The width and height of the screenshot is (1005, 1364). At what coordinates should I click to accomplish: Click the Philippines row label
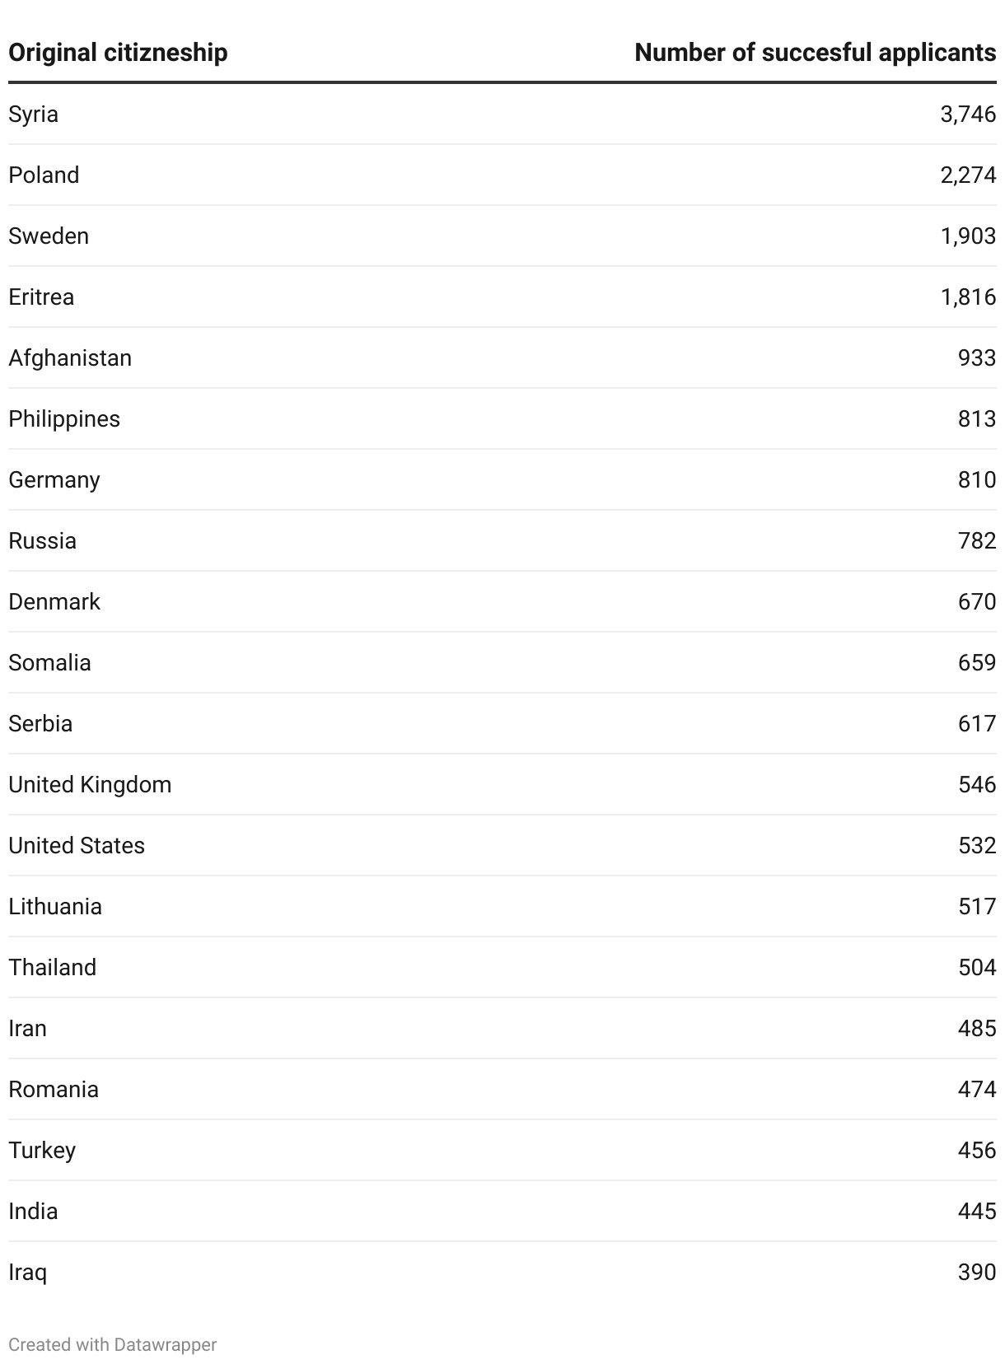pos(64,418)
